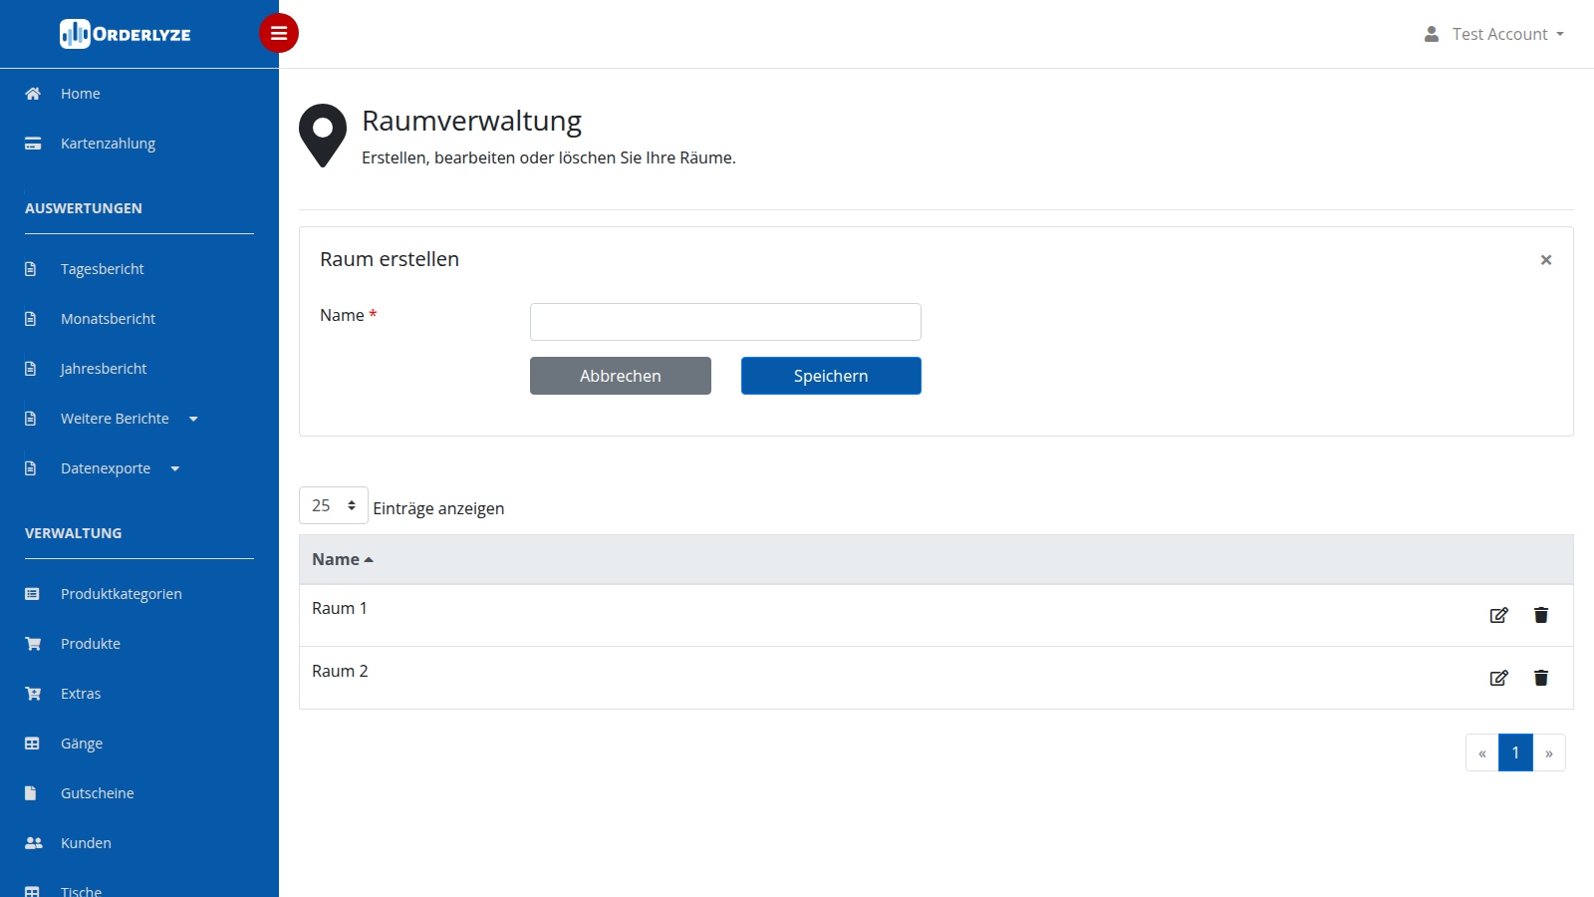The width and height of the screenshot is (1594, 897).
Task: Click the Tagesbericht document icon
Action: (31, 269)
